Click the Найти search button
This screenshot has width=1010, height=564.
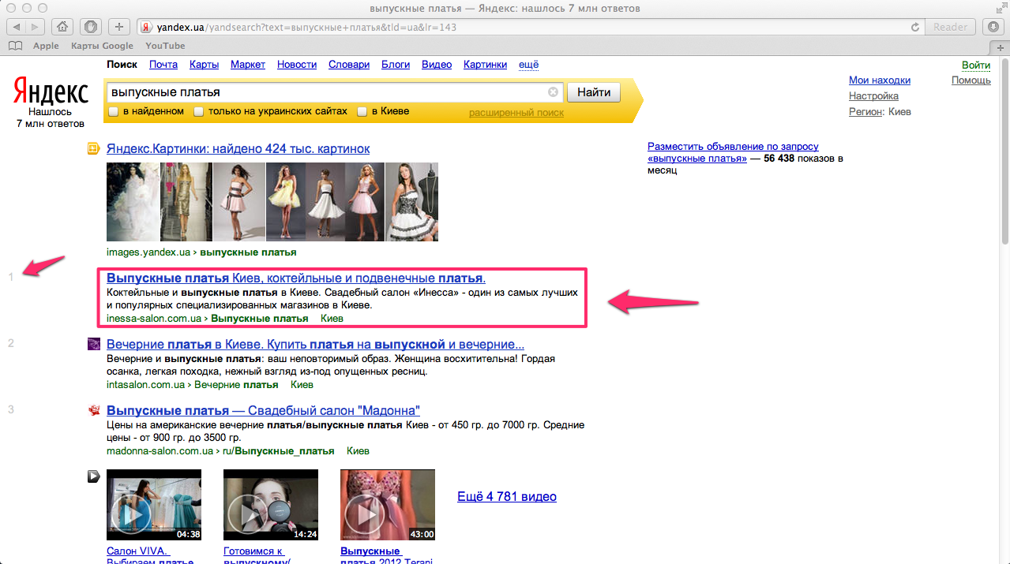594,92
